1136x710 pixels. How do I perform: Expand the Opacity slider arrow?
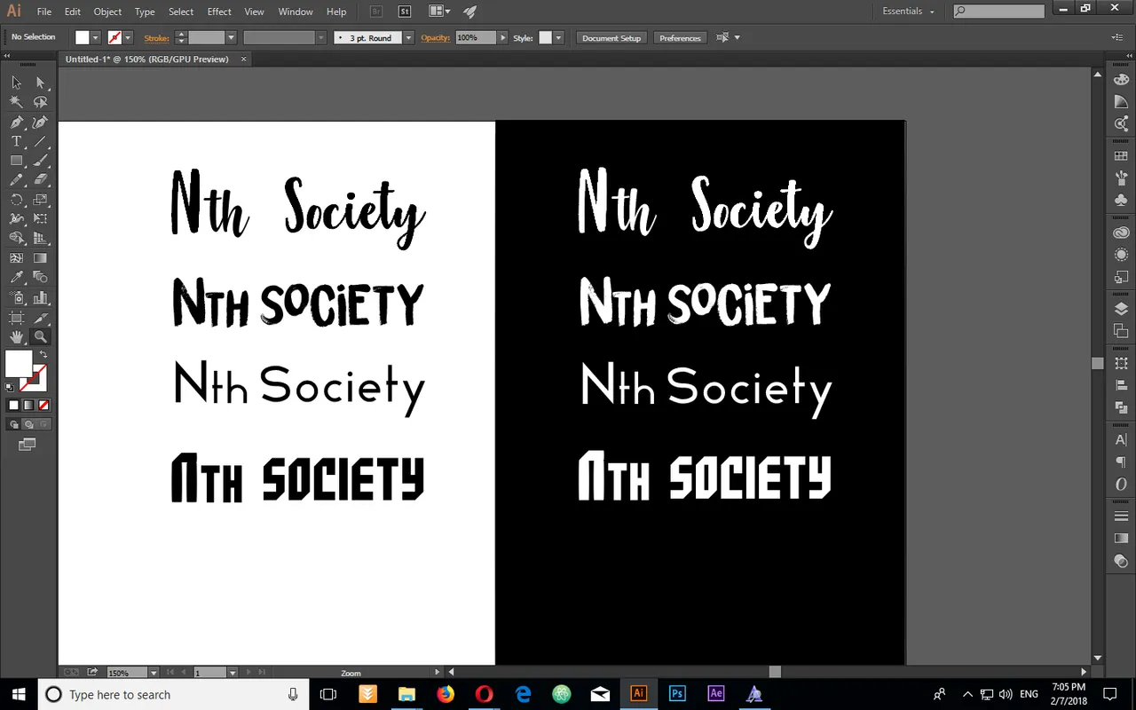pyautogui.click(x=503, y=37)
